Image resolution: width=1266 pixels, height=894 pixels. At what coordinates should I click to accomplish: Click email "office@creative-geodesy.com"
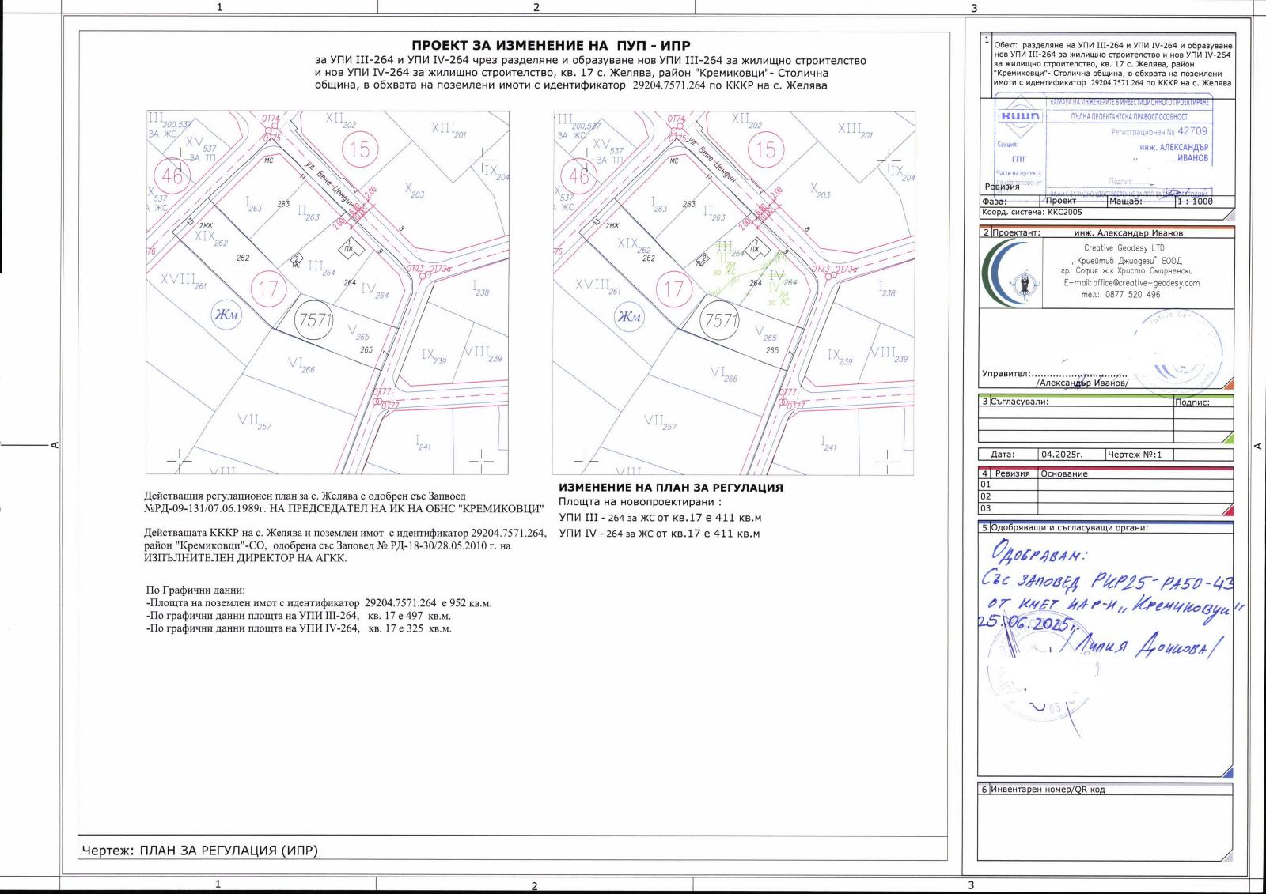(1146, 282)
